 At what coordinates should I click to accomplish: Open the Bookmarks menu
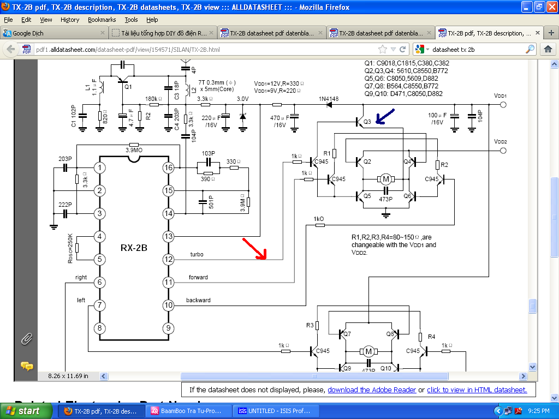(x=102, y=20)
